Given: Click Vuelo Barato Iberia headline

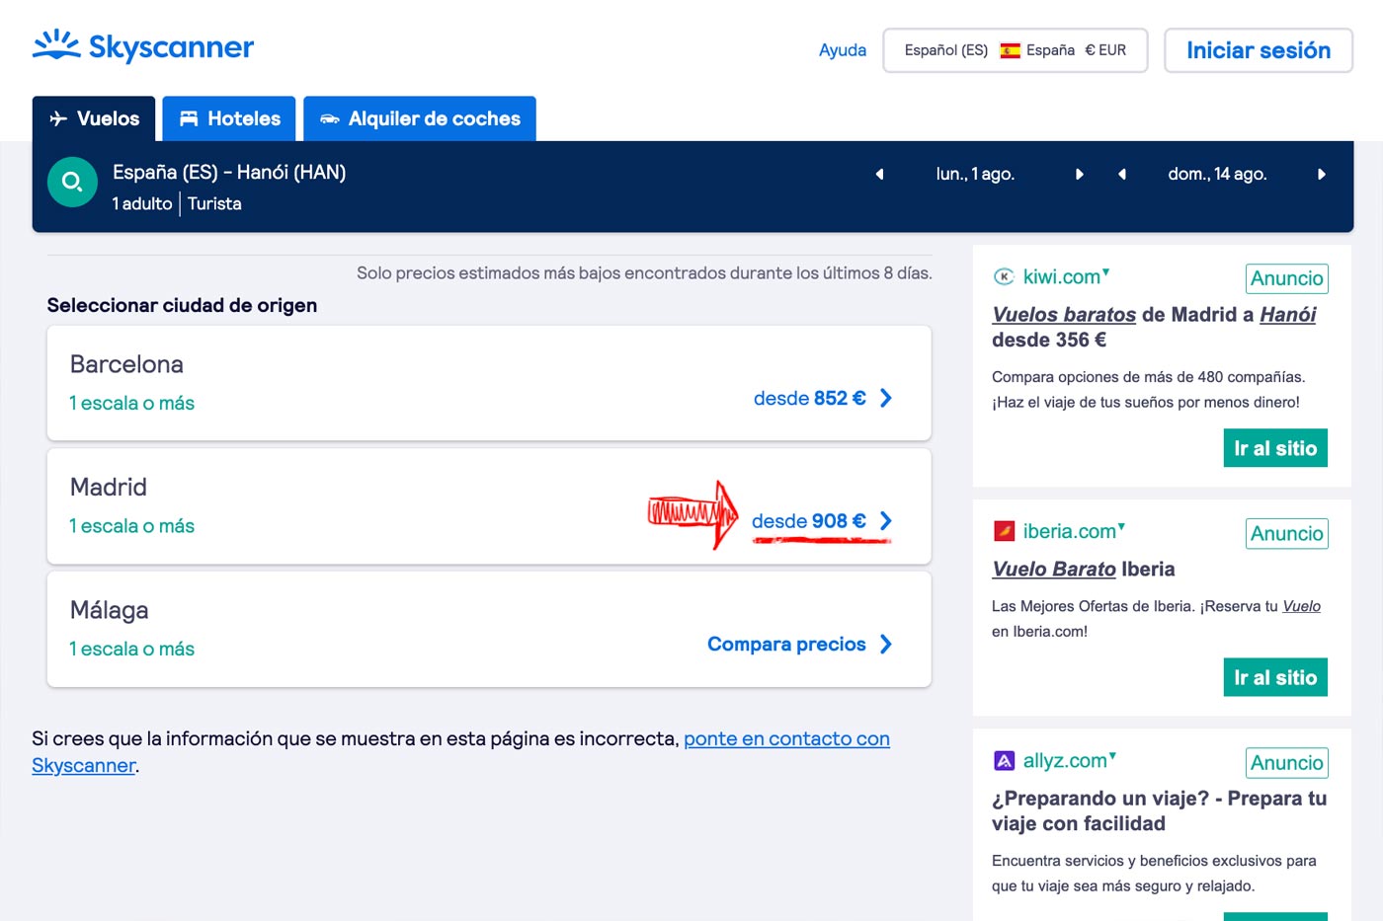Looking at the screenshot, I should (1084, 569).
